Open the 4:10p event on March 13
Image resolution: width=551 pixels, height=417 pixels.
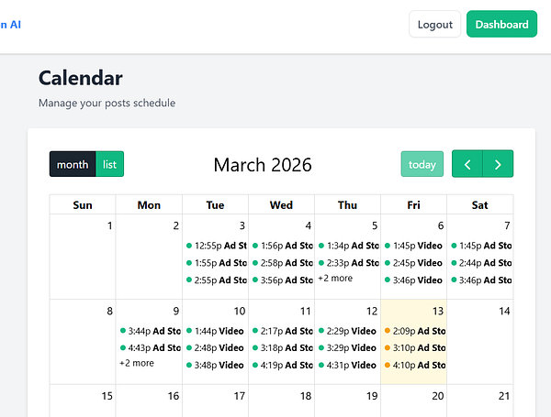pyautogui.click(x=415, y=365)
